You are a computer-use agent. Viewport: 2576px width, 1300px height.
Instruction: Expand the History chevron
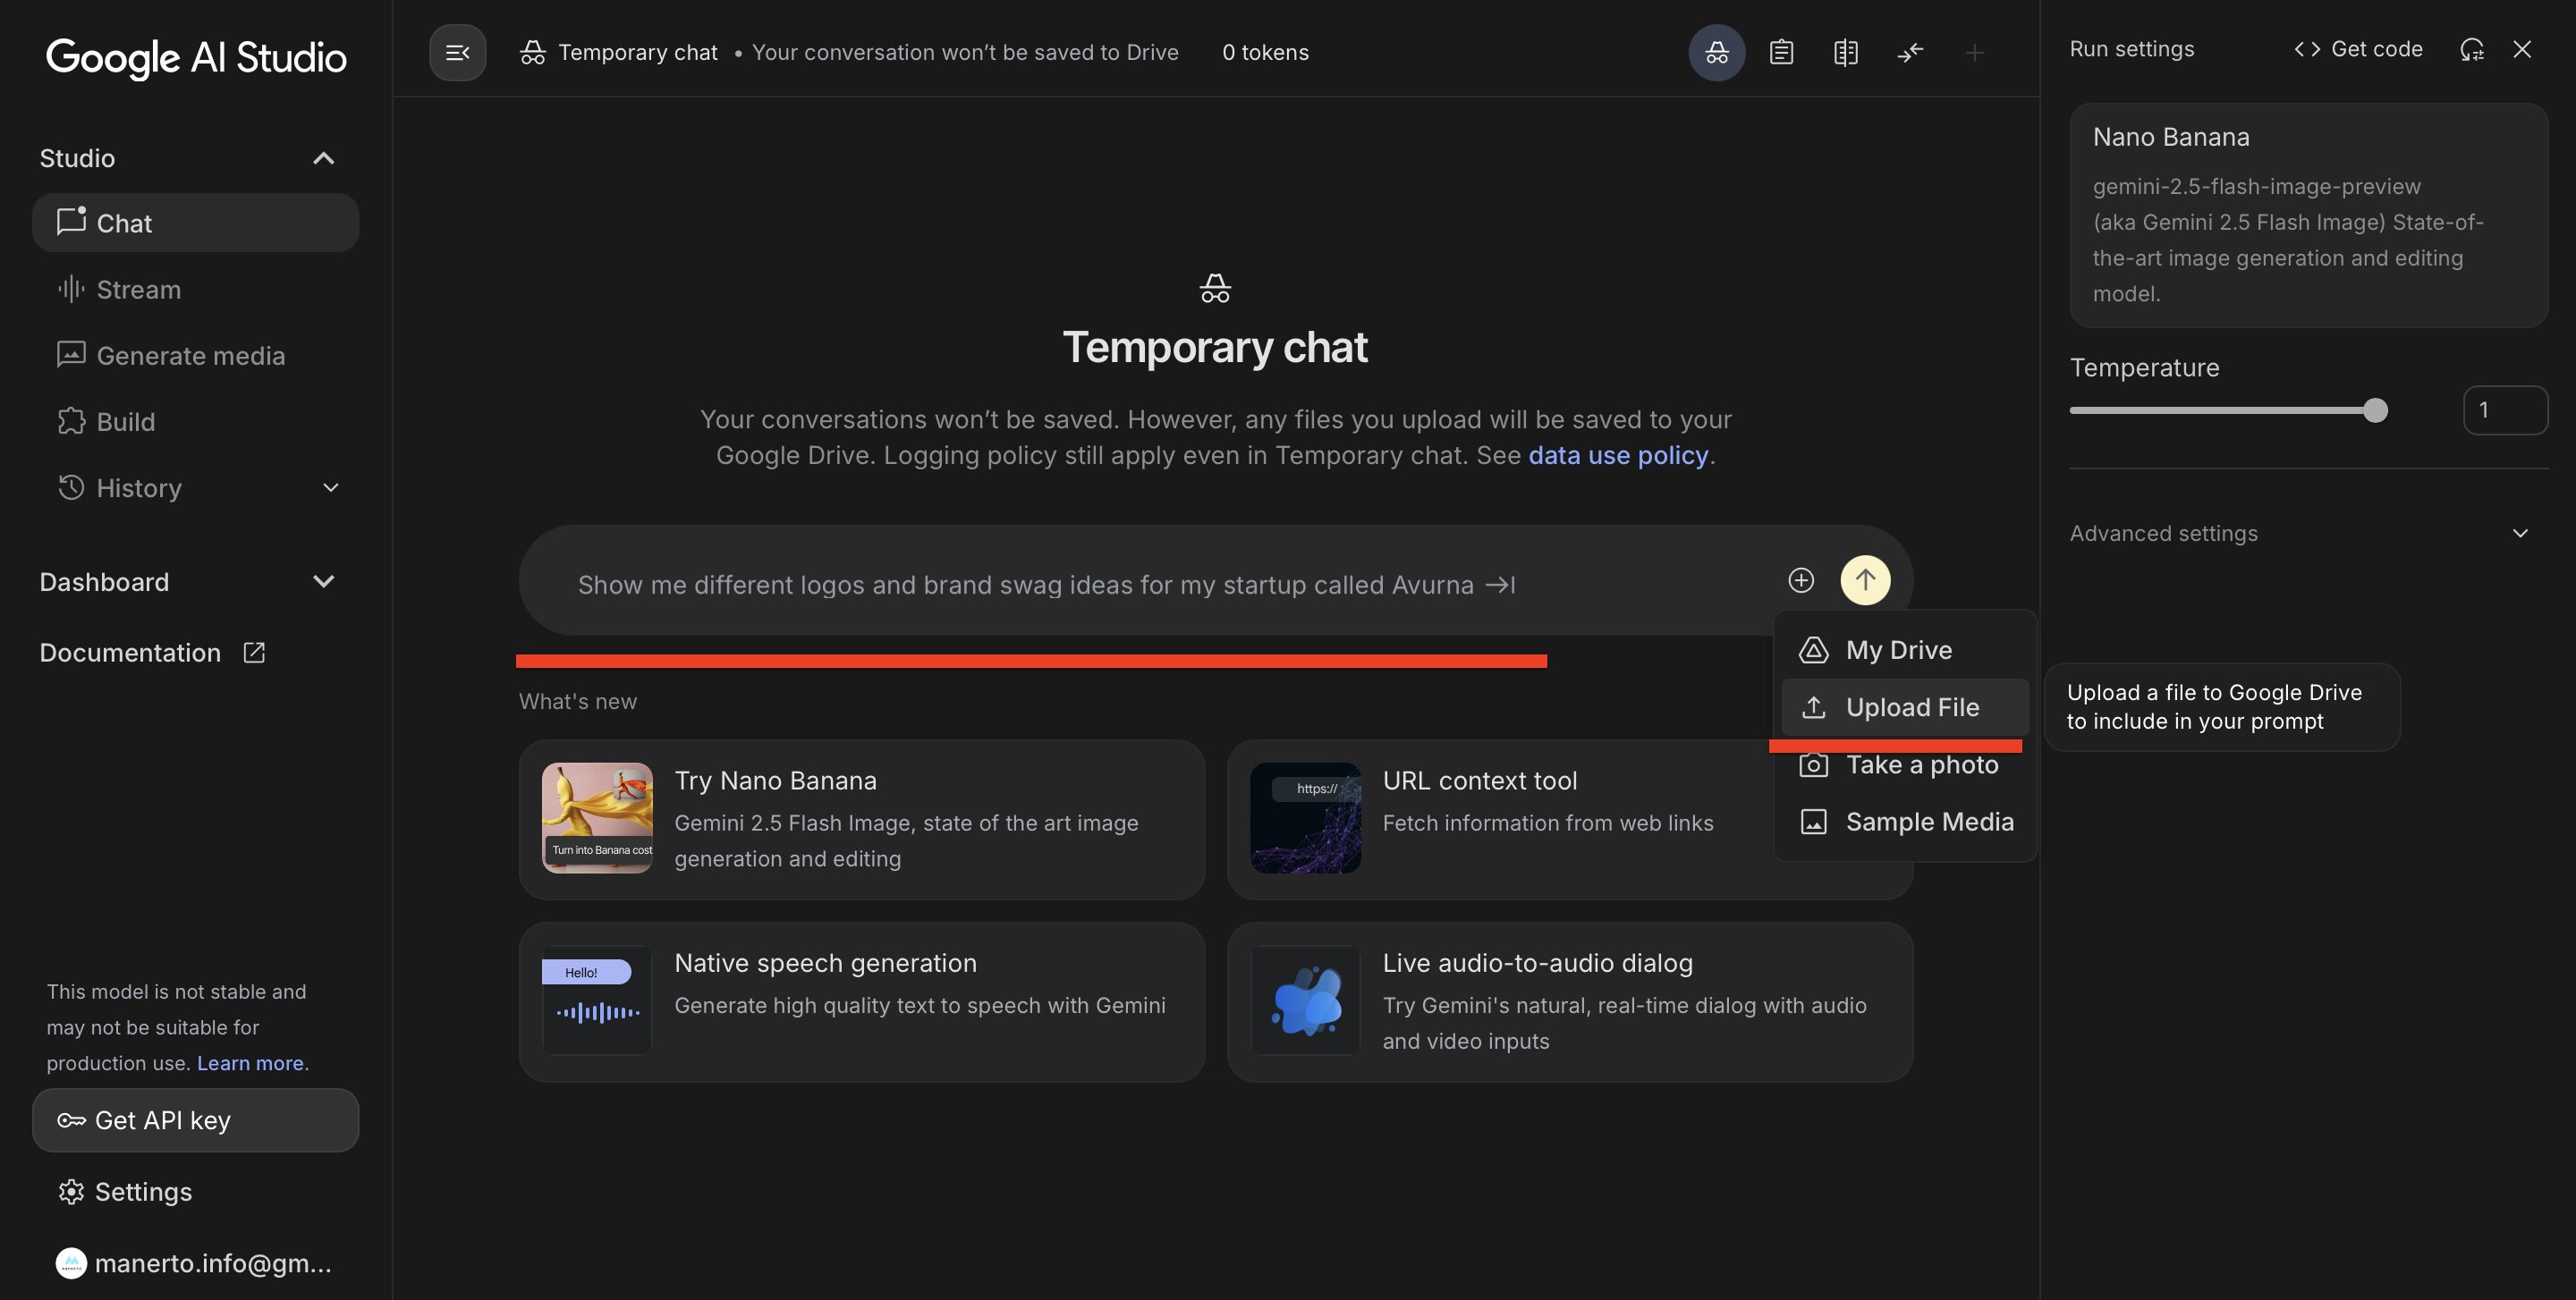coord(331,487)
